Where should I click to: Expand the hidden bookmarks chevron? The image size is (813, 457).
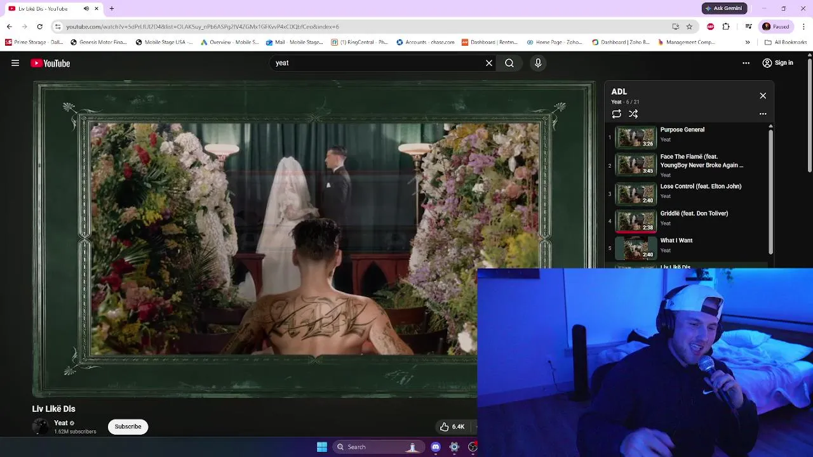point(748,43)
